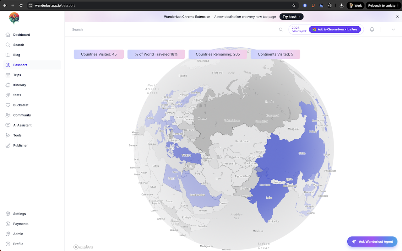Click Countries Visited: 45 badge

(x=99, y=54)
